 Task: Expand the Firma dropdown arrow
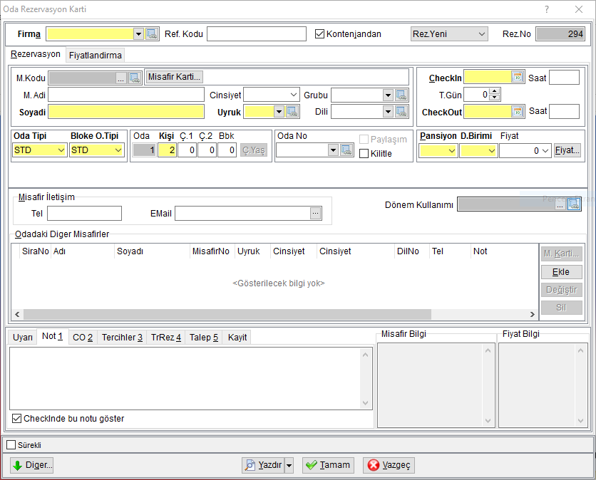(139, 34)
